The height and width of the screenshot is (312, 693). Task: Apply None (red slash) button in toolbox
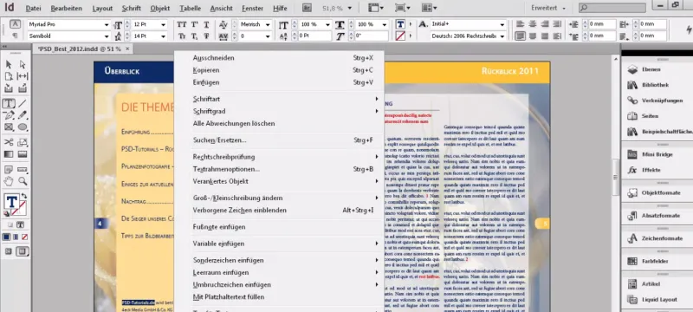(x=25, y=237)
